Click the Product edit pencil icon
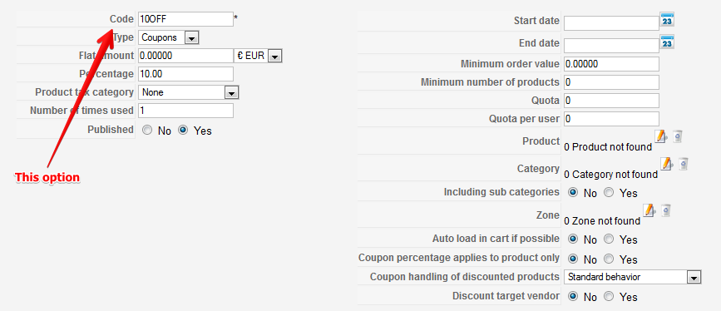 (661, 136)
